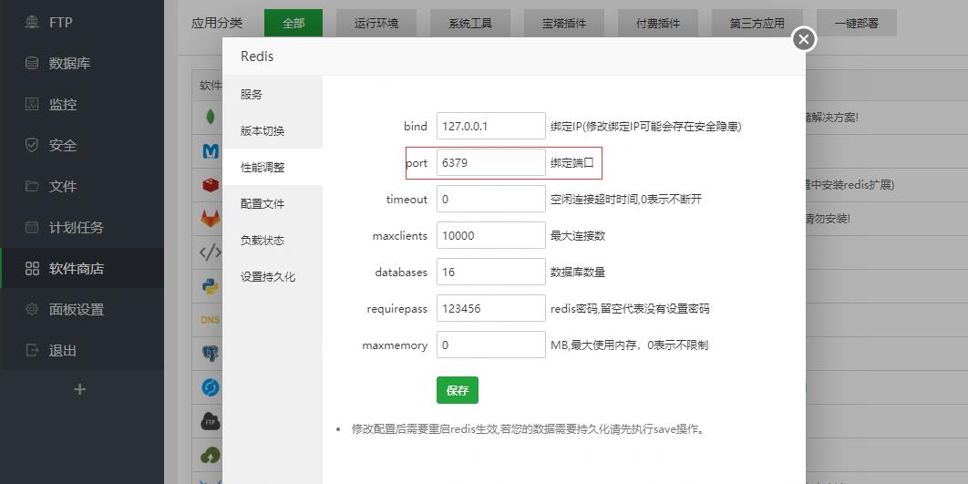Click the maxclients input showing 10000
Screen dimensions: 968x484
click(x=491, y=235)
